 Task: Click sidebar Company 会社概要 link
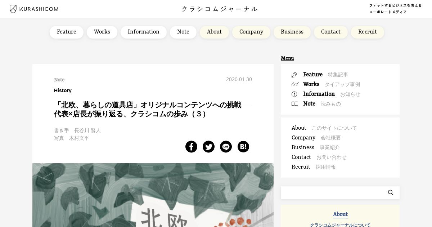316,138
